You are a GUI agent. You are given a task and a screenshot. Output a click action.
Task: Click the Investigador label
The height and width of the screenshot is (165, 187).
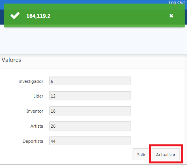coord(31,81)
